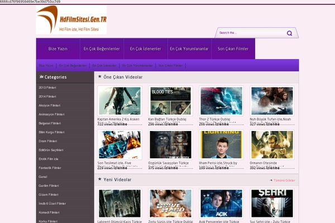Open Bilim Kurgu Filmleri category
335x223 pixels.
click(51, 132)
